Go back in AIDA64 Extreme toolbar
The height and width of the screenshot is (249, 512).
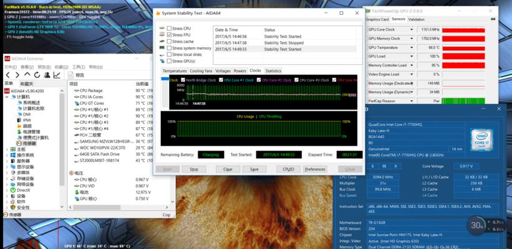click(7, 75)
